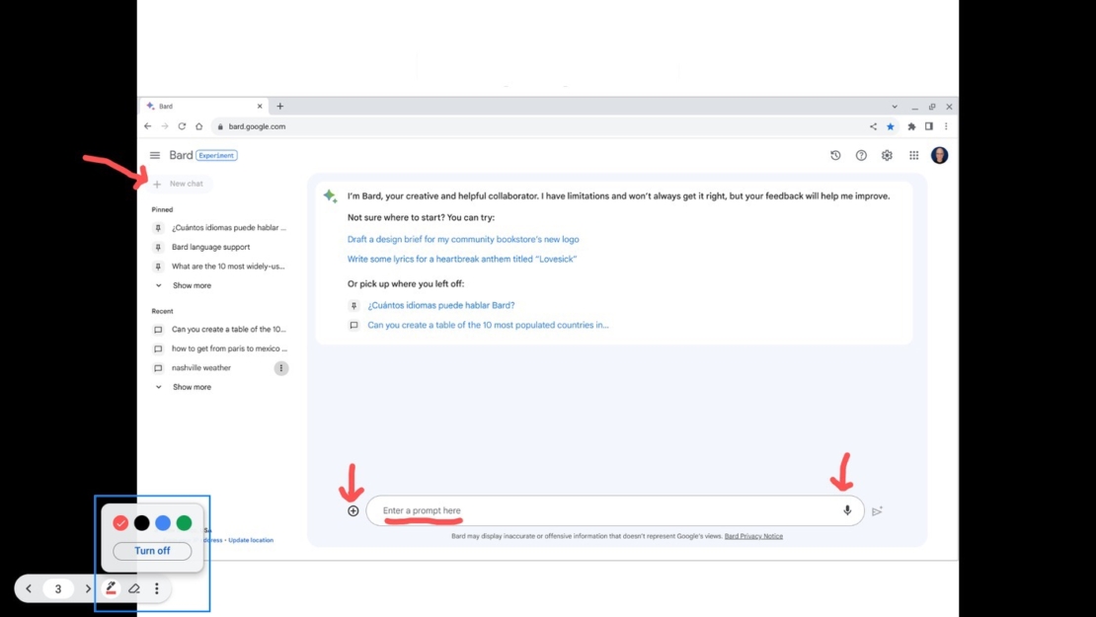Image resolution: width=1096 pixels, height=617 pixels.
Task: Click the microphone to dictate a prompt
Action: point(846,510)
